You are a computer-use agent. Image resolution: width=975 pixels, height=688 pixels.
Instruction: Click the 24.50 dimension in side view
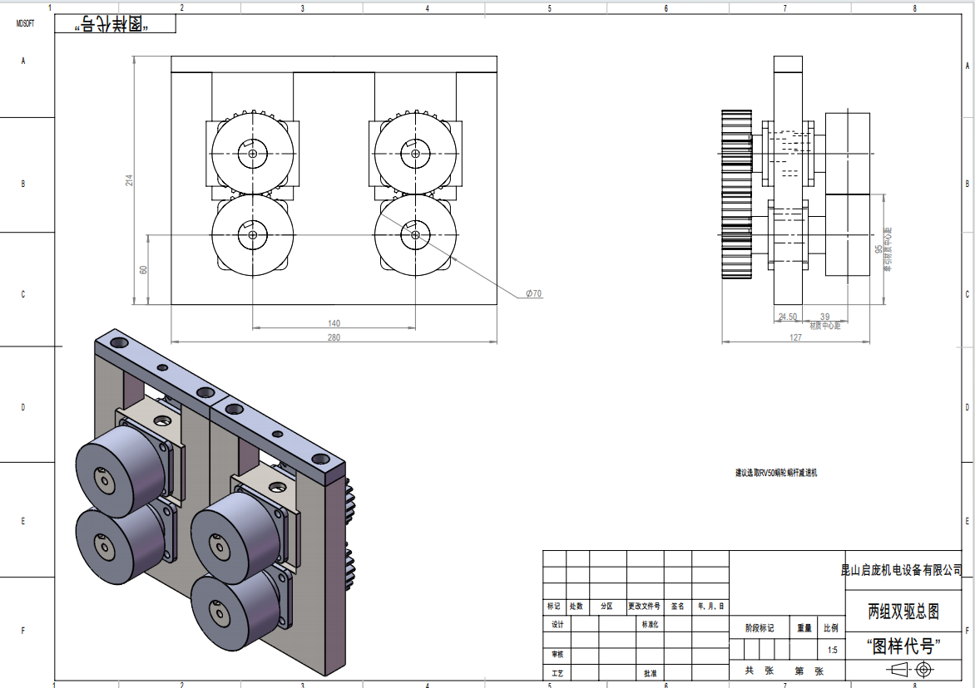(787, 317)
